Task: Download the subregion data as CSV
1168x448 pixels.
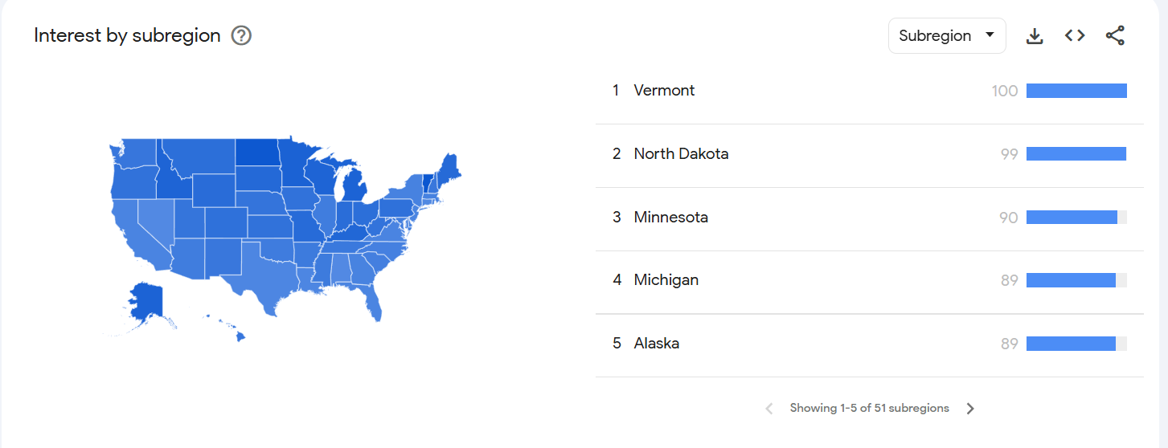Action: point(1035,36)
